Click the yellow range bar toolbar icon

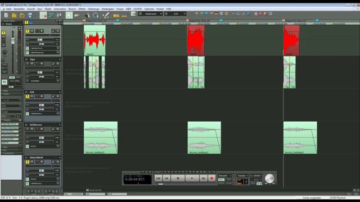click(x=116, y=16)
